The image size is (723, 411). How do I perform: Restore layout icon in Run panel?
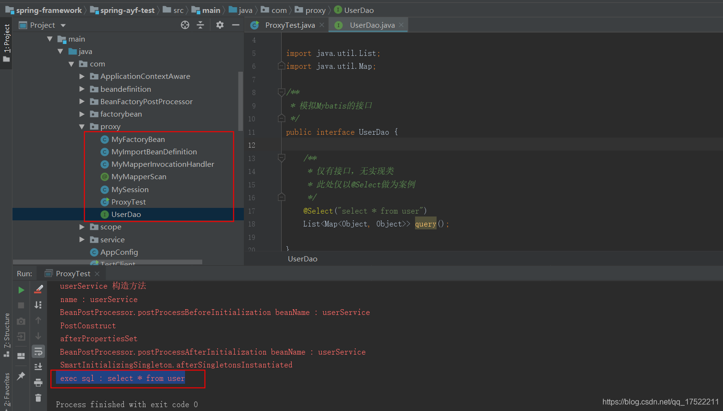pyautogui.click(x=21, y=356)
